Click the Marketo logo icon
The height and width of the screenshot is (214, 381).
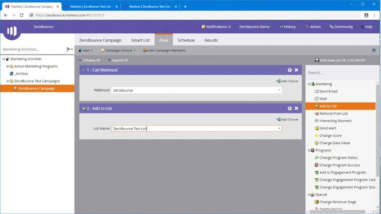click(x=12, y=32)
